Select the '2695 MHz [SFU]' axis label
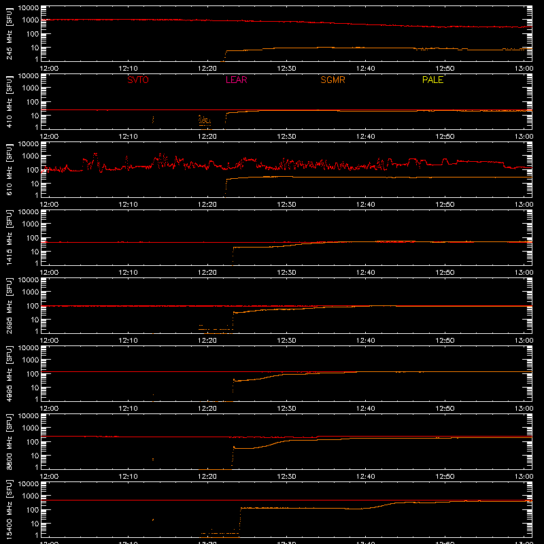The height and width of the screenshot is (544, 544). (10, 305)
